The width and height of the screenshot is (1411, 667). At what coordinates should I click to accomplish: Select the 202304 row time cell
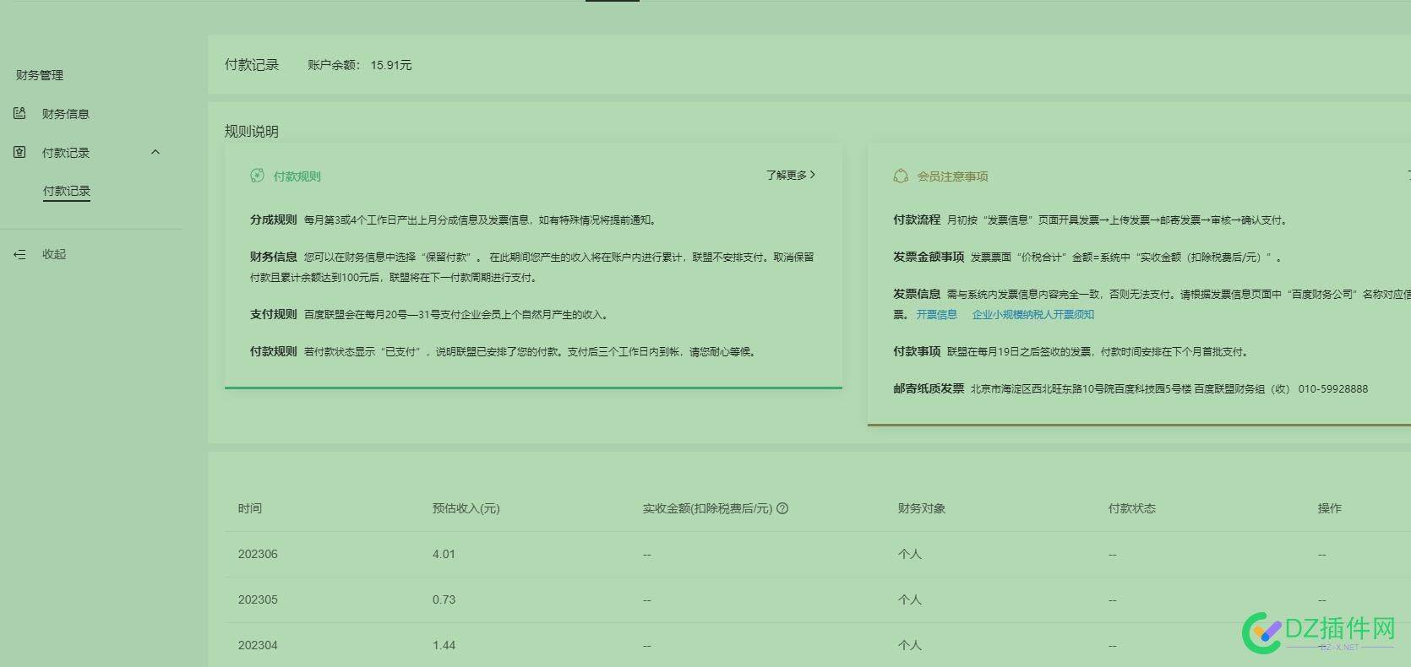click(x=258, y=645)
